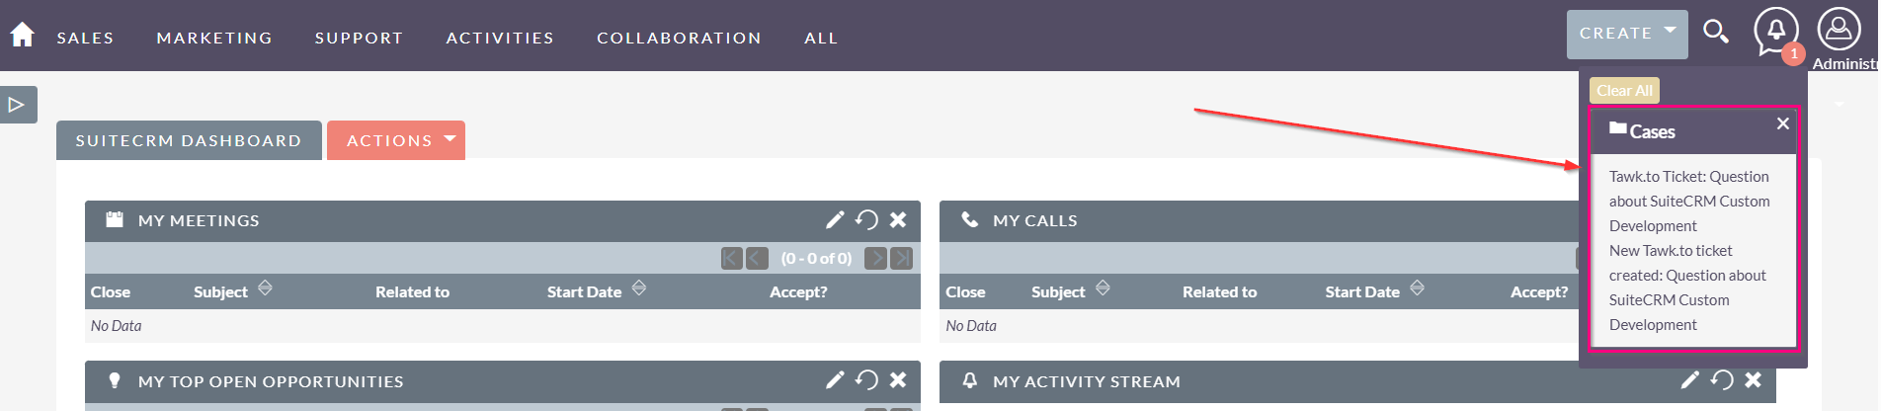Click the Home icon in navbar
The width and height of the screenshot is (1881, 411).
(22, 36)
